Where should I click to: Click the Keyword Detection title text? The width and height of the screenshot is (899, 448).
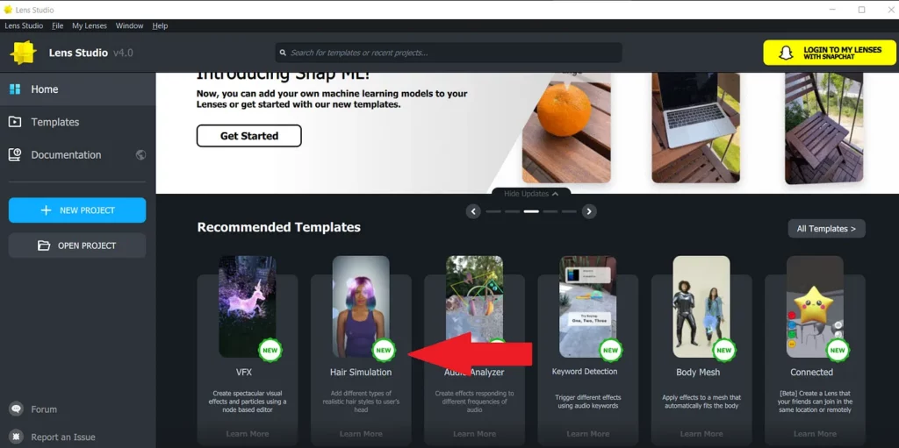pyautogui.click(x=585, y=372)
